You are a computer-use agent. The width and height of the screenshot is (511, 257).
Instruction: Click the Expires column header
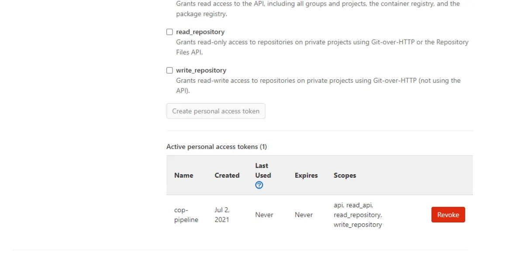[x=306, y=175]
